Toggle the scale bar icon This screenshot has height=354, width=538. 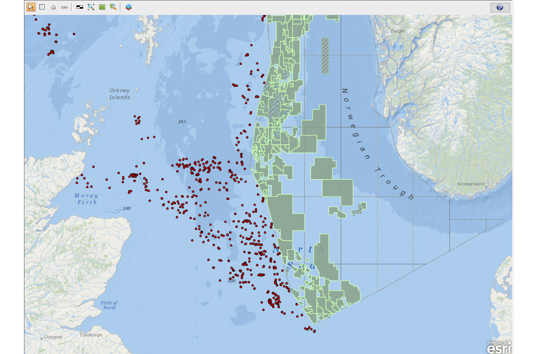click(80, 7)
